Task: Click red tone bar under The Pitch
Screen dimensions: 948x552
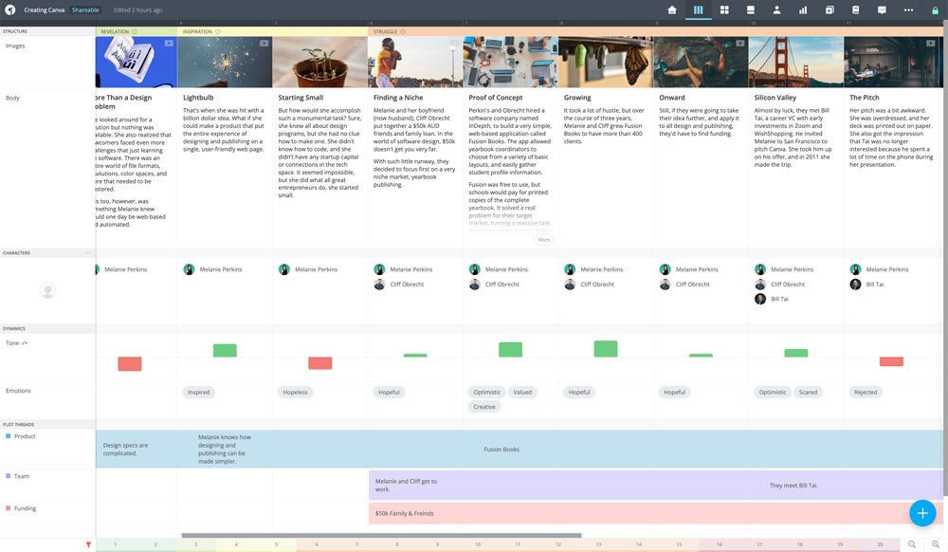Action: 891,361
